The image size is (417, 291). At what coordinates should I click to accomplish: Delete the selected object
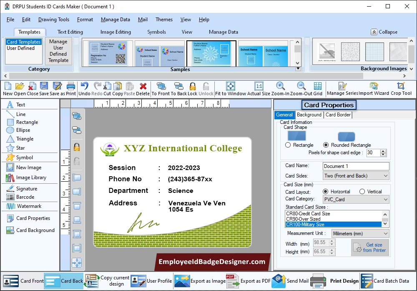coord(143,89)
